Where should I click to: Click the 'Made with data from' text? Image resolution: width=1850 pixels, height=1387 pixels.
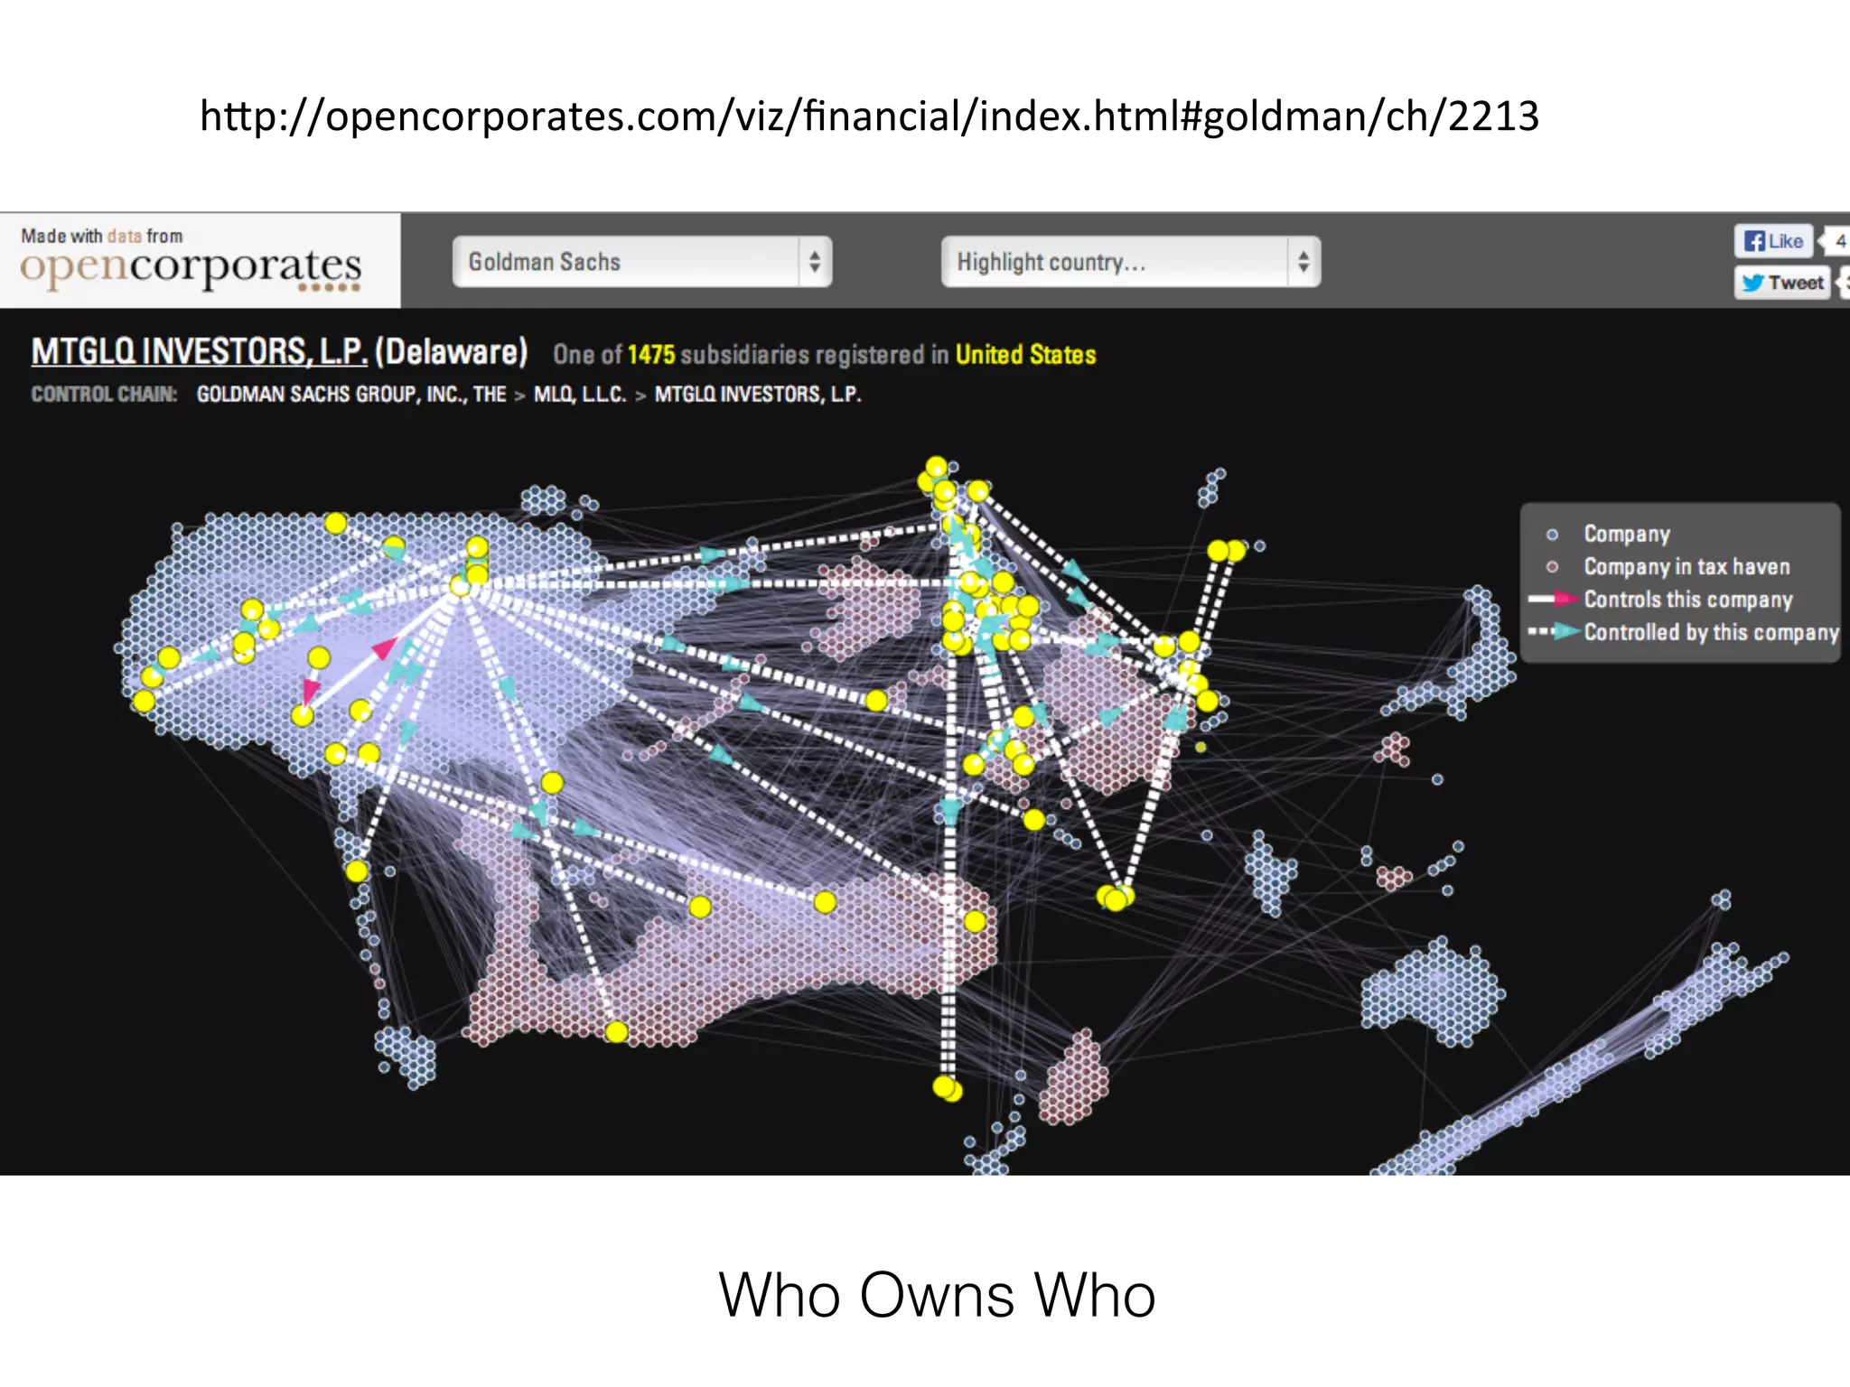(x=102, y=236)
